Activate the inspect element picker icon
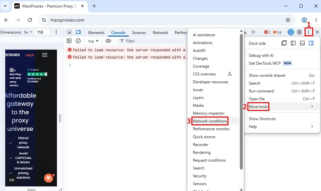The width and height of the screenshot is (321, 191). coord(69,32)
